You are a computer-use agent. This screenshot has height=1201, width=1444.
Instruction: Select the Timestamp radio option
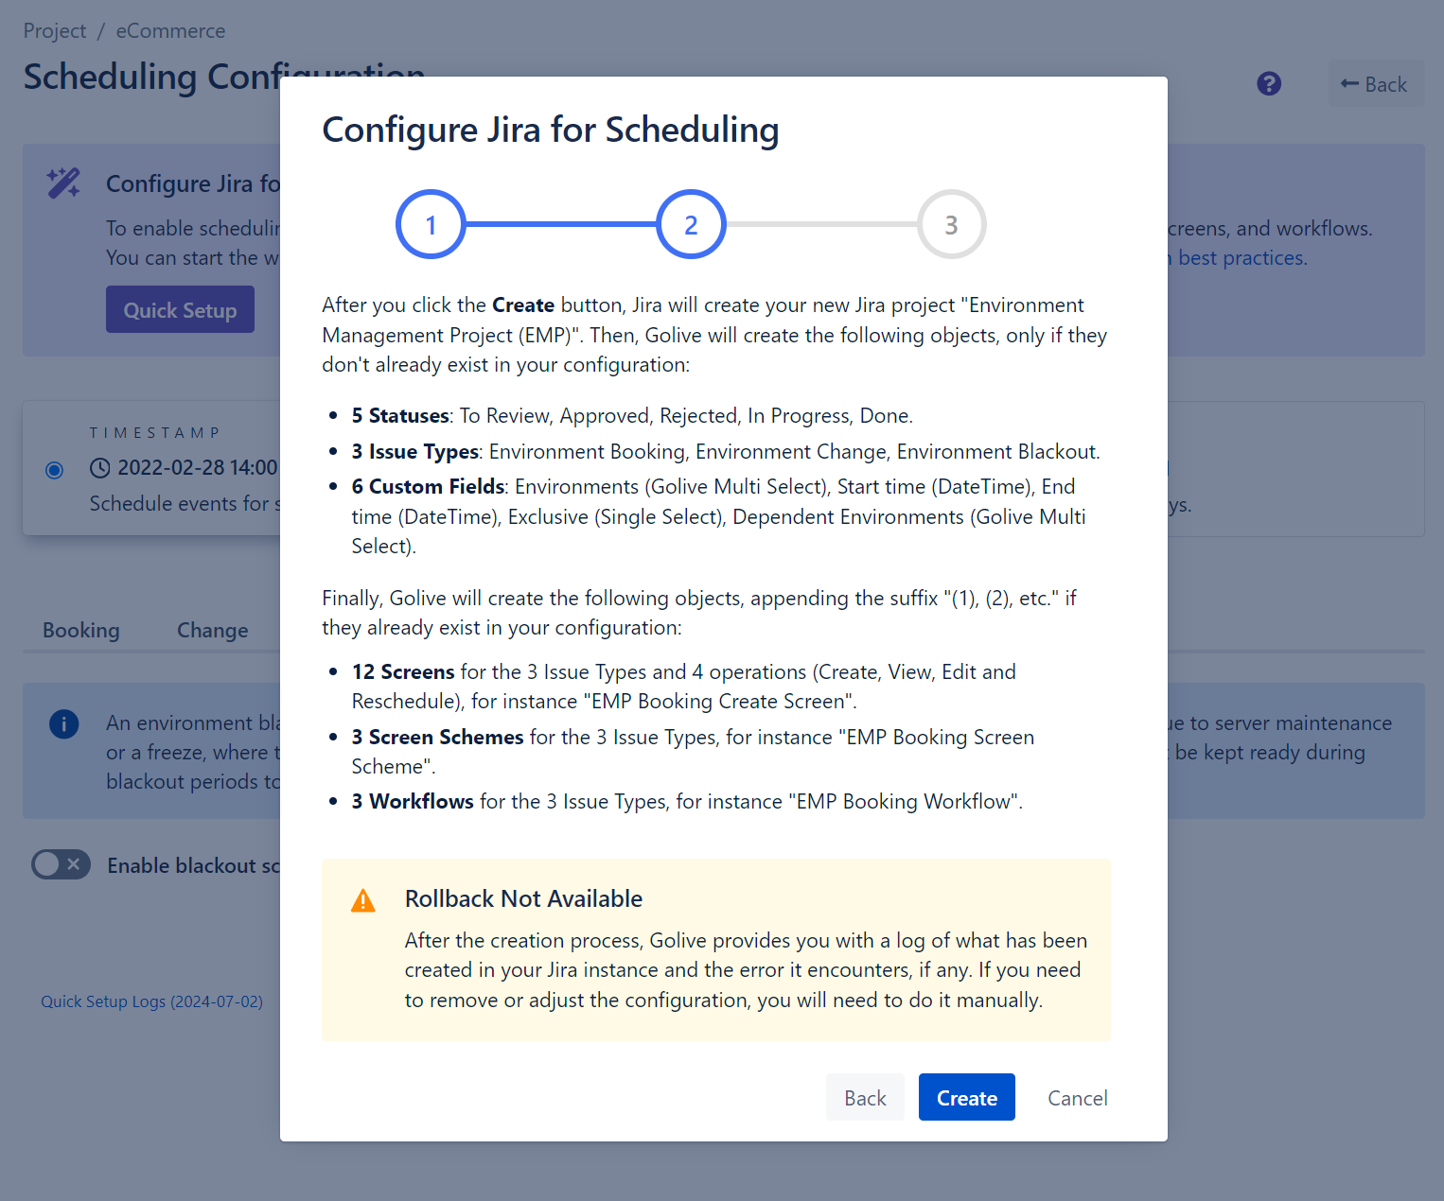pyautogui.click(x=55, y=470)
